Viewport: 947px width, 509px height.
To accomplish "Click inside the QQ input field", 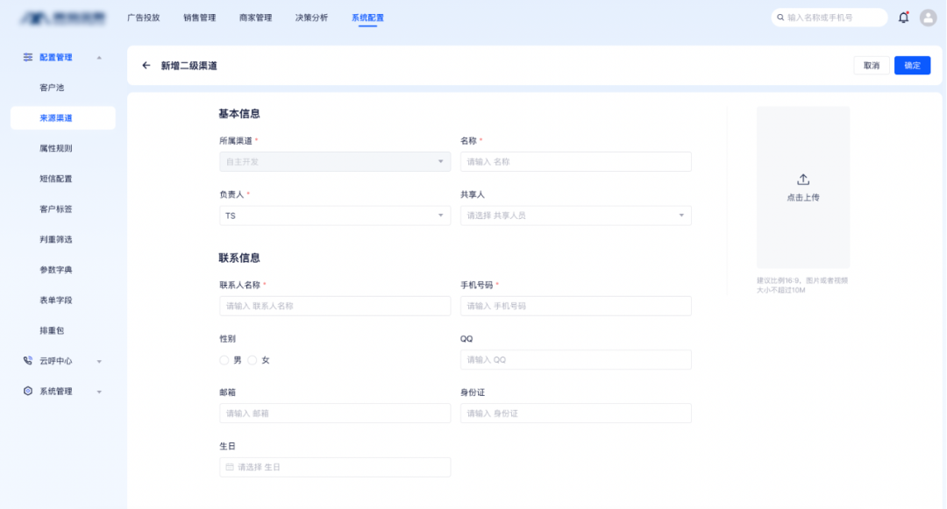I will click(x=575, y=359).
